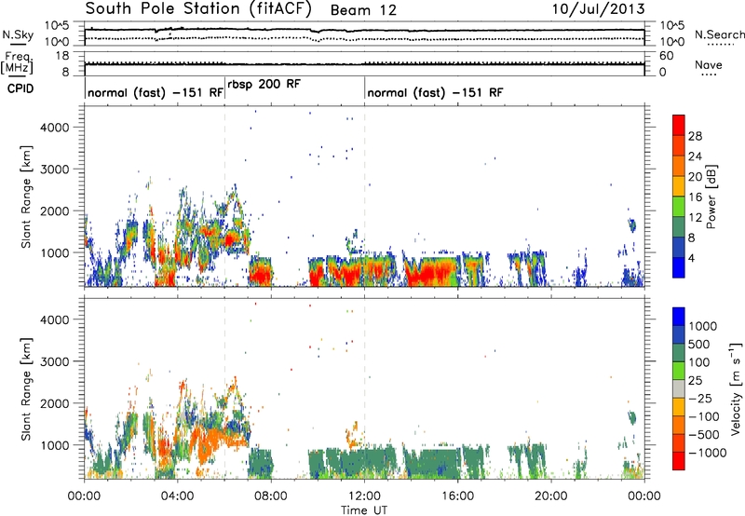Click the gray -25 to 25 Velocity colorbar segment
745x516 pixels.
point(679,389)
